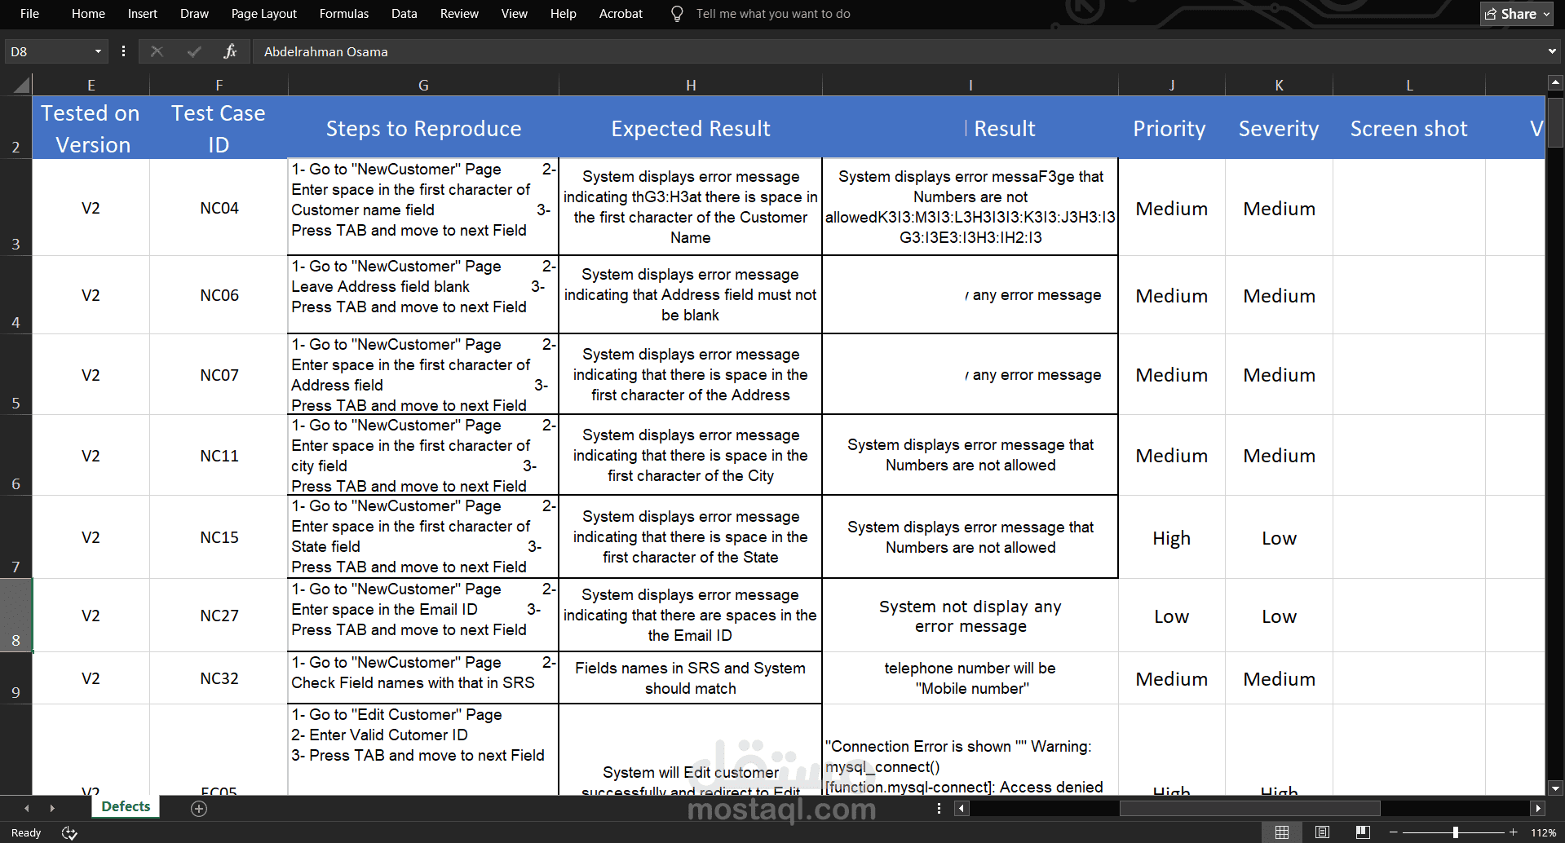Select the NC04 test case cell
Viewport: 1565px width, 843px height.
click(x=219, y=208)
